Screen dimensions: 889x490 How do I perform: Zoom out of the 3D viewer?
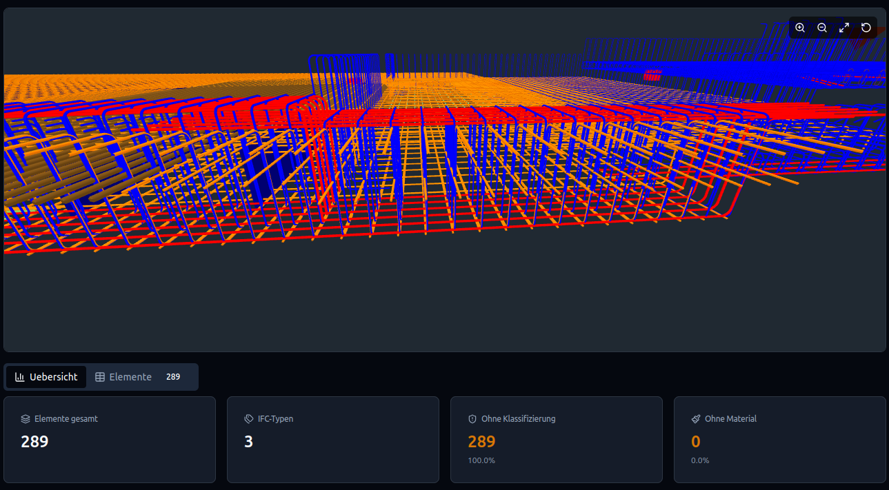point(822,28)
